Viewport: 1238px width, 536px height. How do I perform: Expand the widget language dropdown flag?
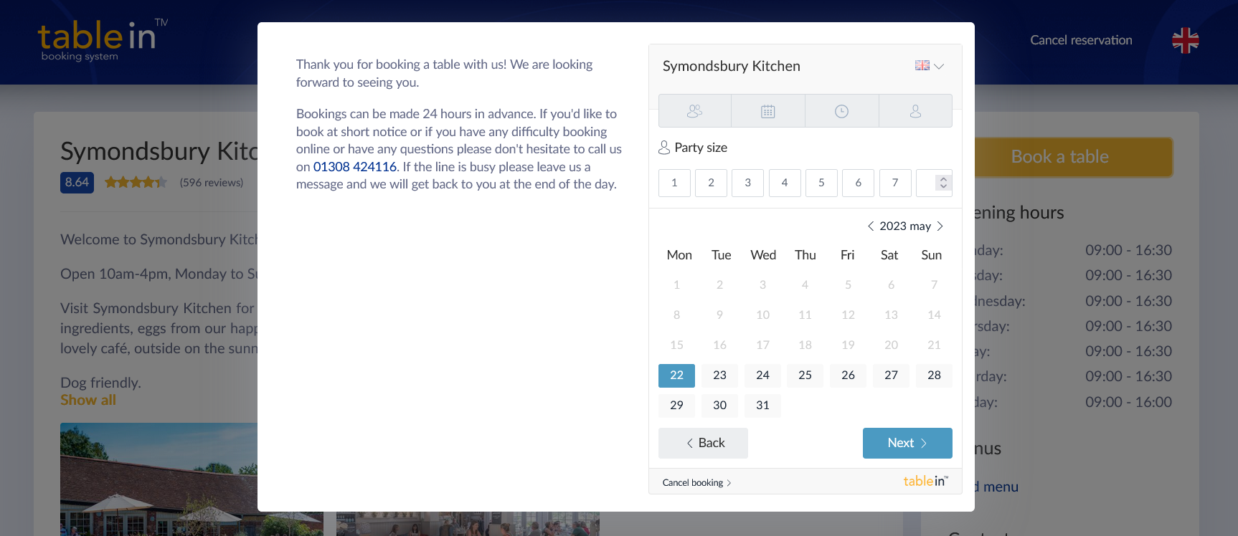pos(930,66)
